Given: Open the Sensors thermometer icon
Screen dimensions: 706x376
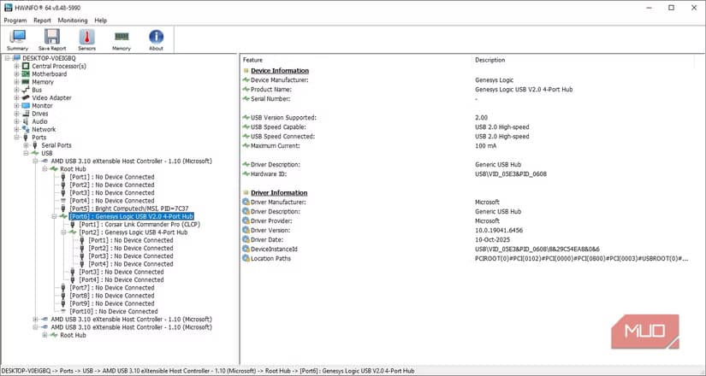Looking at the screenshot, I should pyautogui.click(x=87, y=37).
